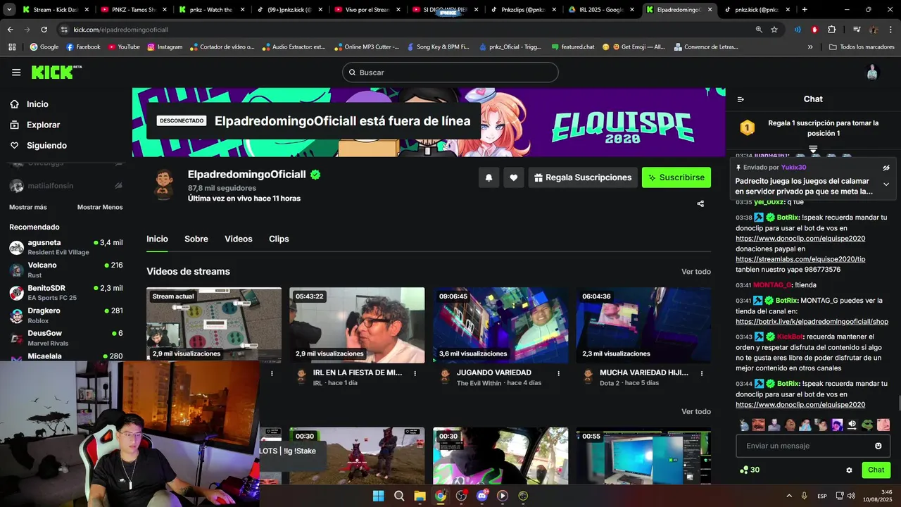Open the Videos tab of the channel

(239, 239)
